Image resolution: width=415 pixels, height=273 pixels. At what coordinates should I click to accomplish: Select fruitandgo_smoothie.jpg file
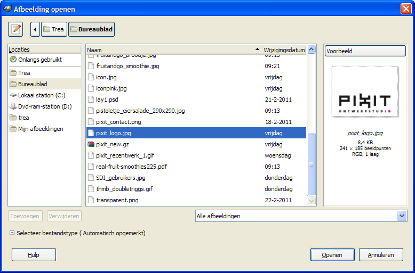pos(196,66)
